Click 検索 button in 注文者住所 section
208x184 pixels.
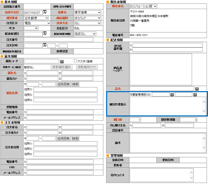click(75, 139)
